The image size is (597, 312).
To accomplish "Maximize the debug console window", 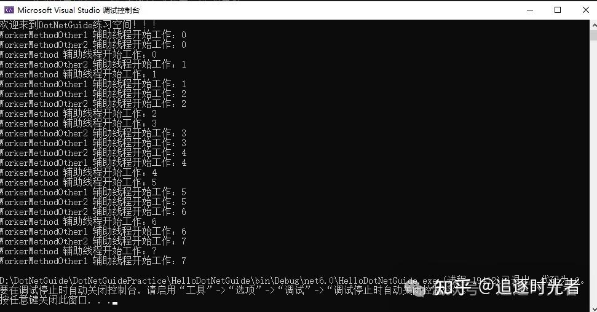I will 558,10.
